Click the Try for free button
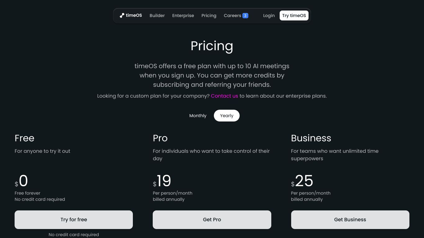 point(74,220)
